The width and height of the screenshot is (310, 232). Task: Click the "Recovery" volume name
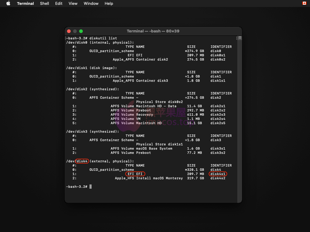click(144, 114)
